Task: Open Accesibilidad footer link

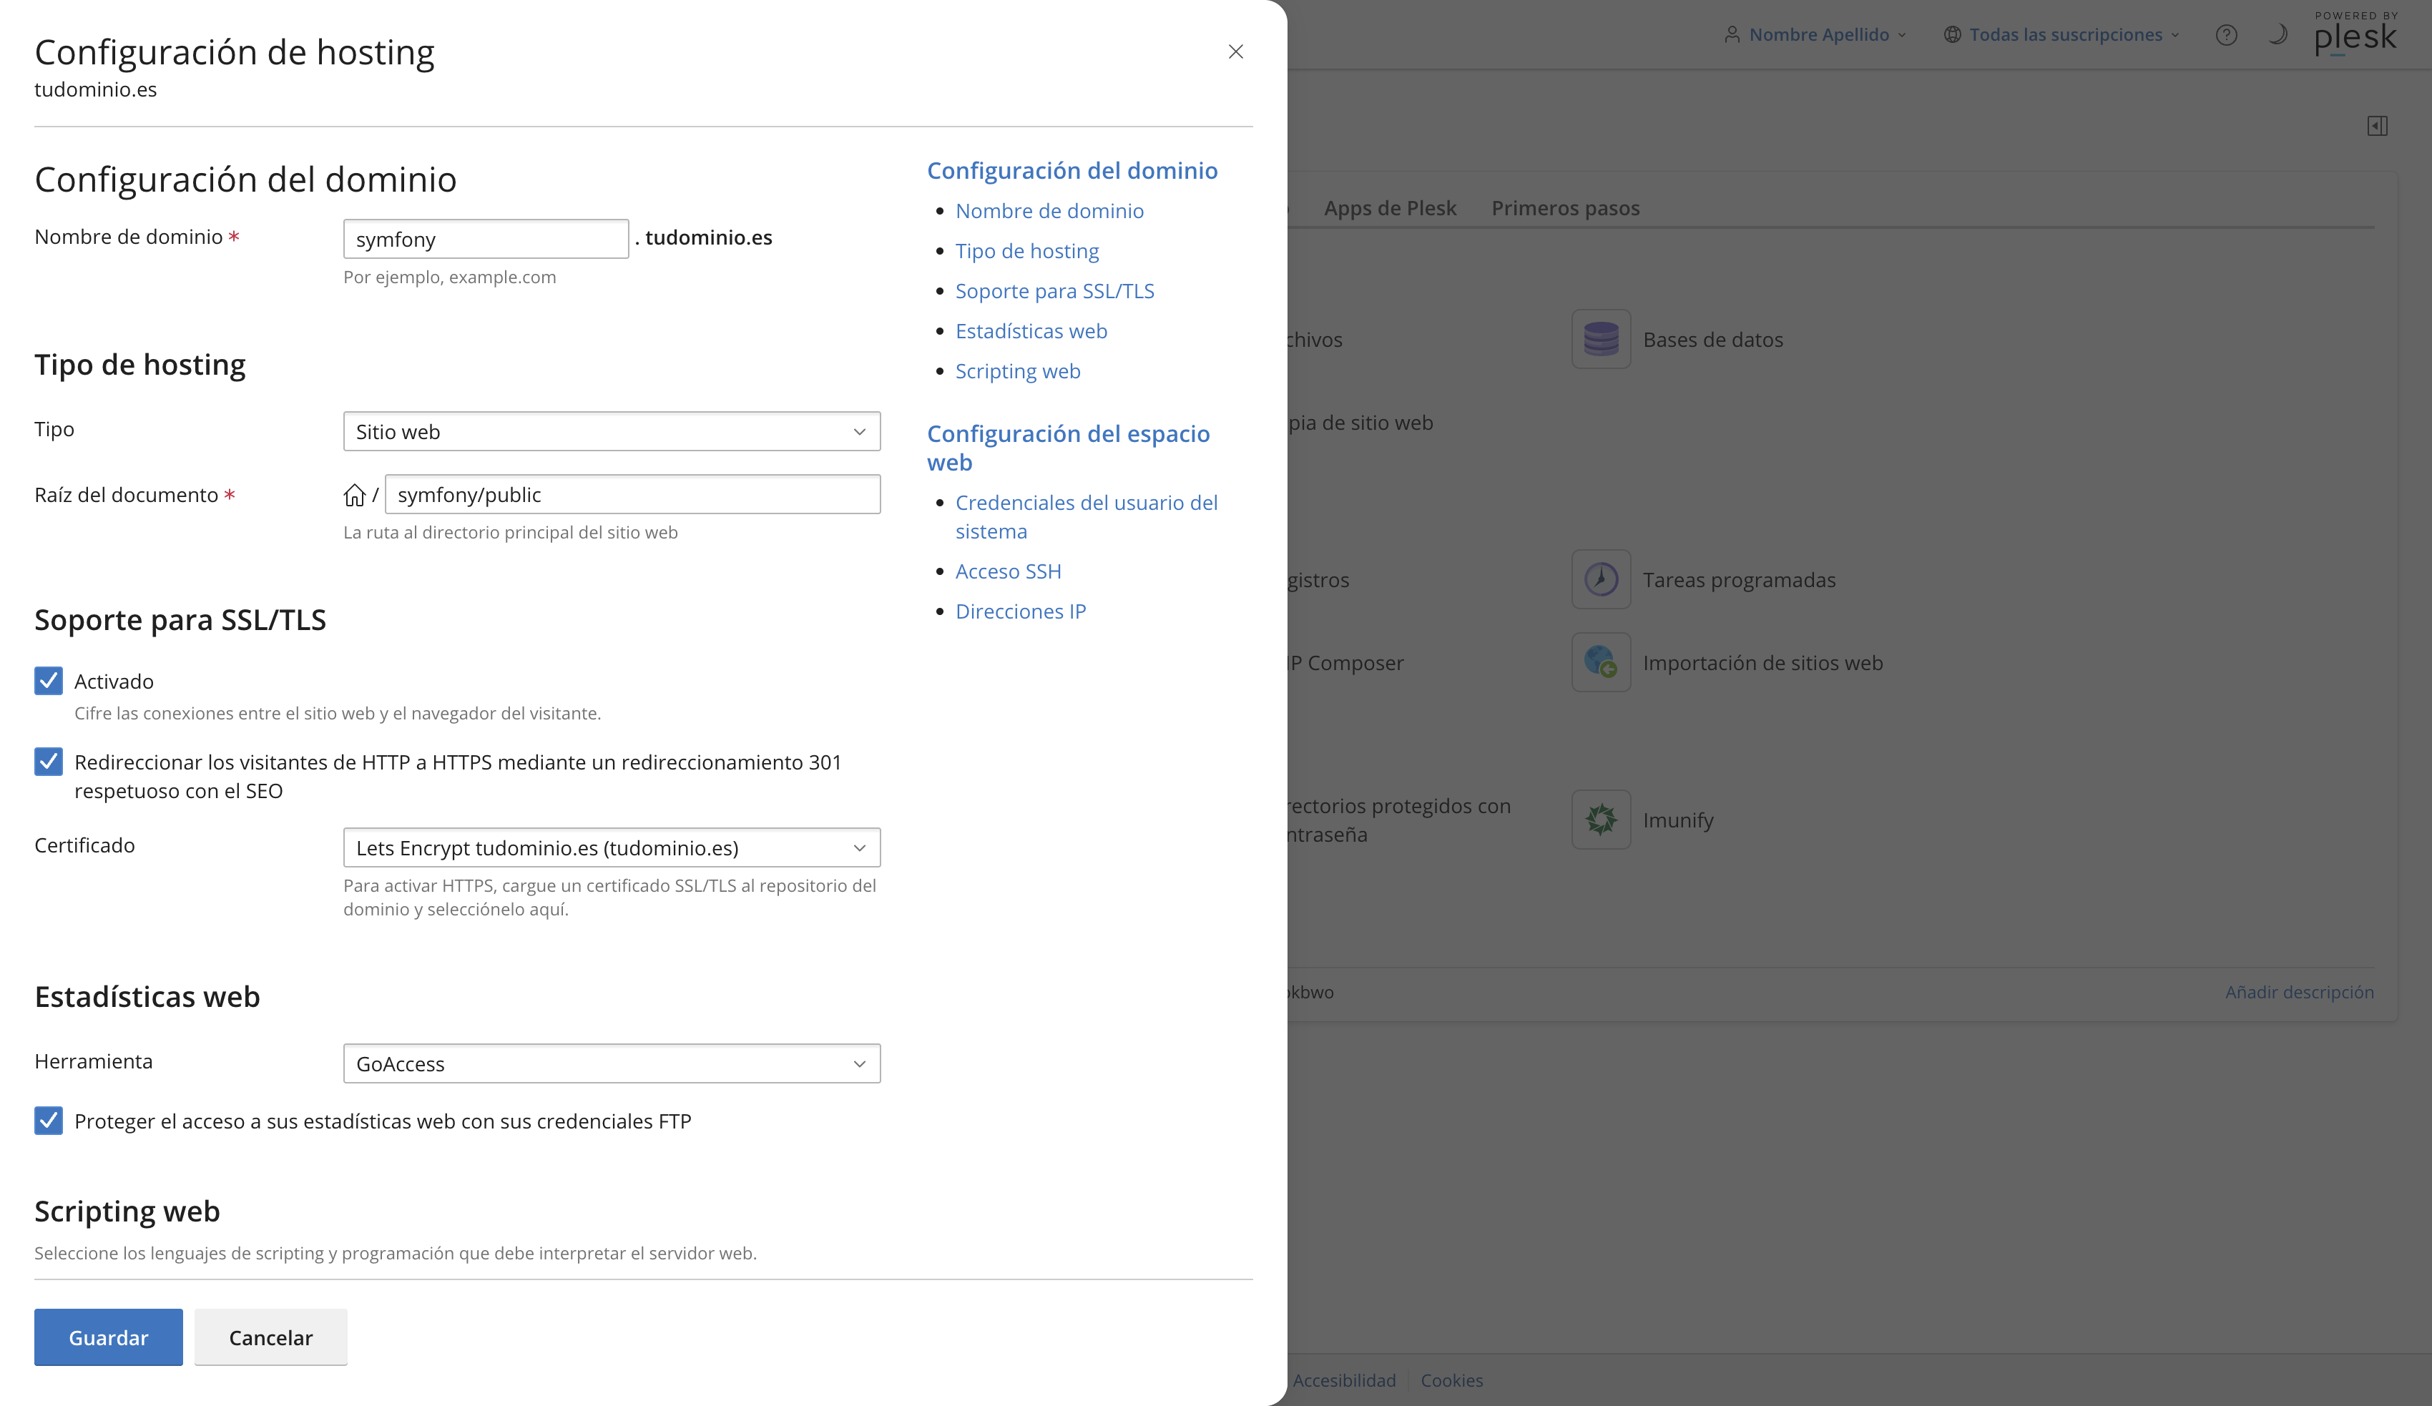Action: click(x=1343, y=1380)
